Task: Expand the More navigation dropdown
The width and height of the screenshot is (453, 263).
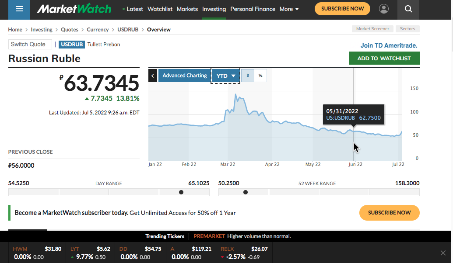Action: coord(289,9)
